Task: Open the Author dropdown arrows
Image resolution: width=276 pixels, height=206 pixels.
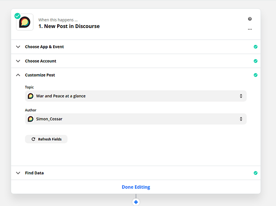Action: 241,119
